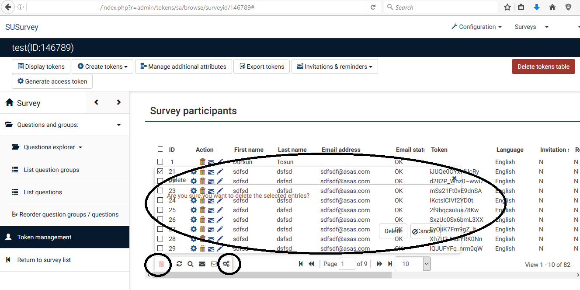Viewport: 580px width, 290px height.
Task: Click the search magnifier icon under table
Action: [191, 264]
